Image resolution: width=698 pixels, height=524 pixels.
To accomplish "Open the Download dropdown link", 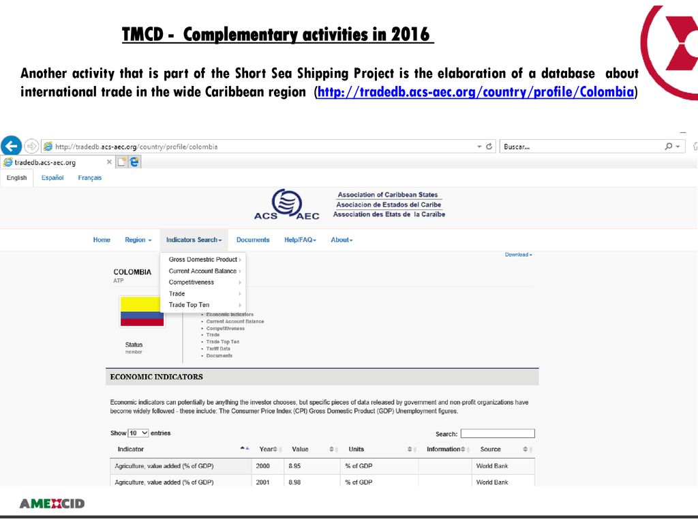I will [x=518, y=254].
